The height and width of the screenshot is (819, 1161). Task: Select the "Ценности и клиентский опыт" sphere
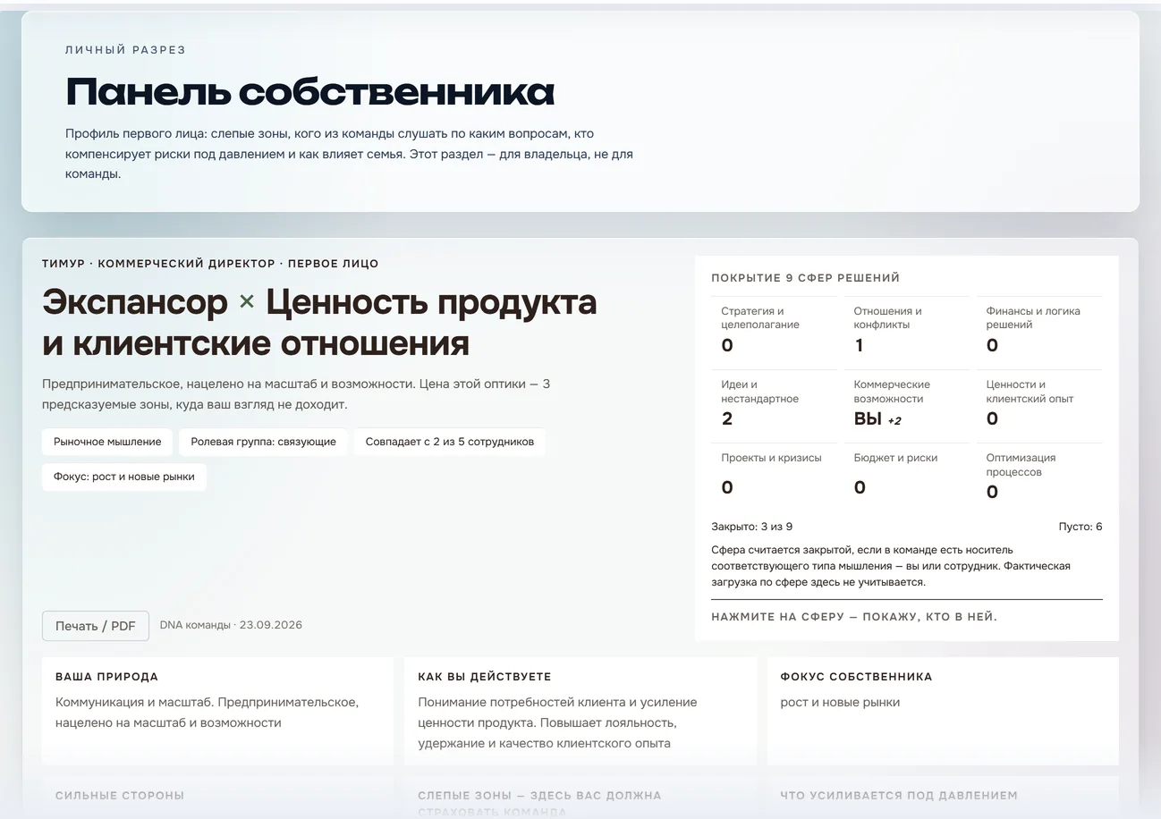pos(1038,406)
